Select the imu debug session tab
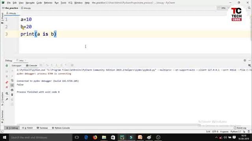The width and height of the screenshot is (252, 141). tap(21, 61)
